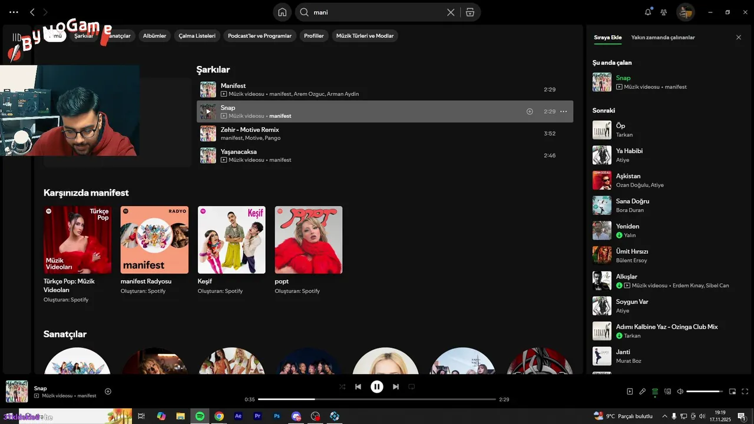This screenshot has height=424, width=754.
Task: Play the Manifest song row
Action: (385, 90)
